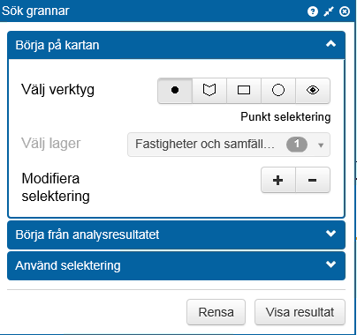Image resolution: width=357 pixels, height=335 pixels.
Task: Add to selection with plus button
Action: coord(278,180)
